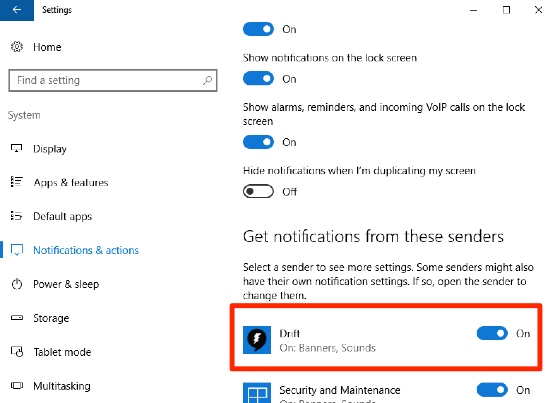Toggle lock screen notifications switch

click(x=258, y=79)
